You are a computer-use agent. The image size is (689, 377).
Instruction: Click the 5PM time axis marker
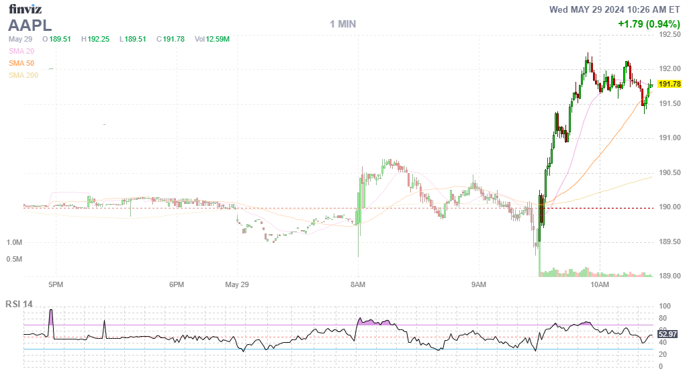(x=56, y=285)
